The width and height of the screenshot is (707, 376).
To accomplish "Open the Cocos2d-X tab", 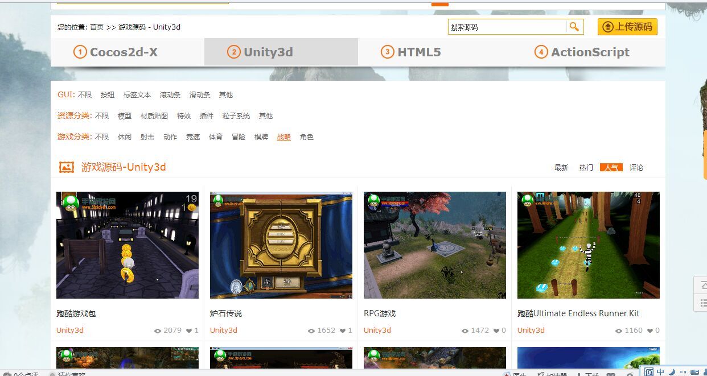I will coord(128,52).
